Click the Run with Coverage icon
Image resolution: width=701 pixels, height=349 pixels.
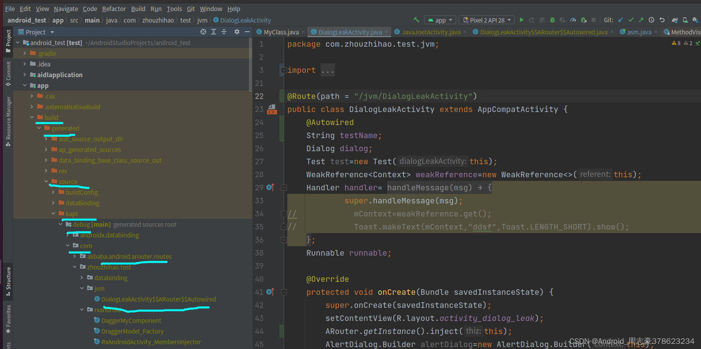point(563,20)
